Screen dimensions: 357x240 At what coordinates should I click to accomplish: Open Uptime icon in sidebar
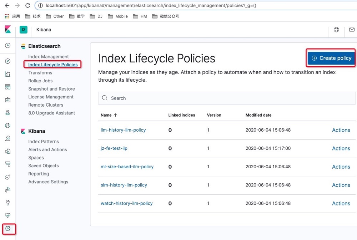point(8,177)
